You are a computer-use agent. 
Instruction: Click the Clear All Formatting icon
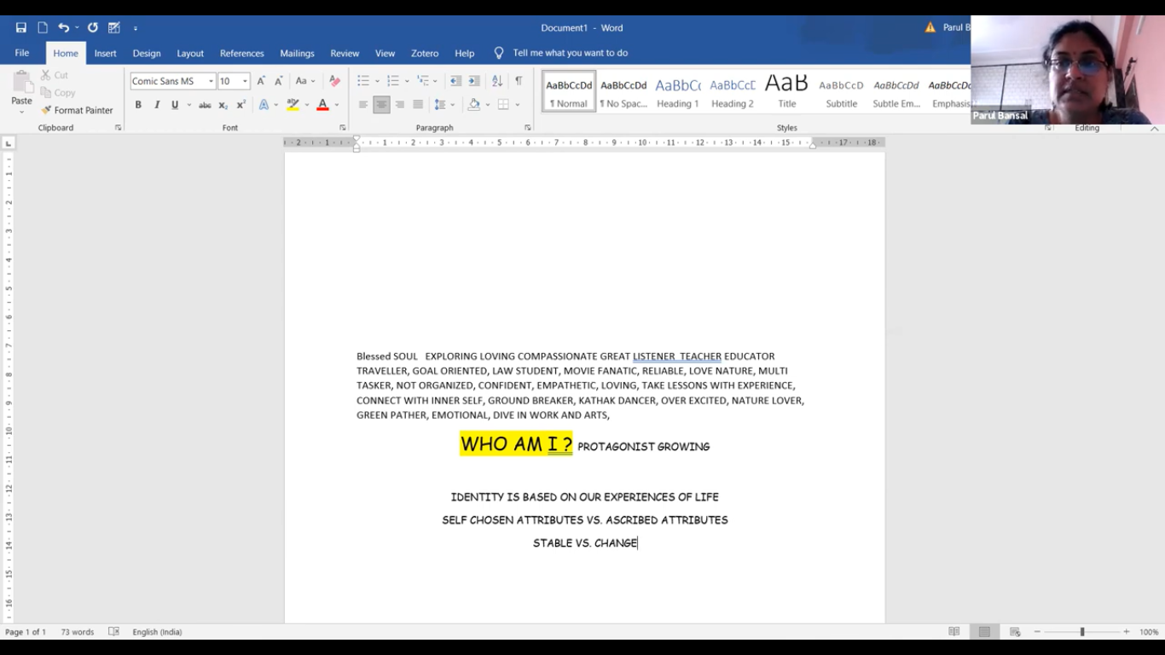tap(334, 81)
